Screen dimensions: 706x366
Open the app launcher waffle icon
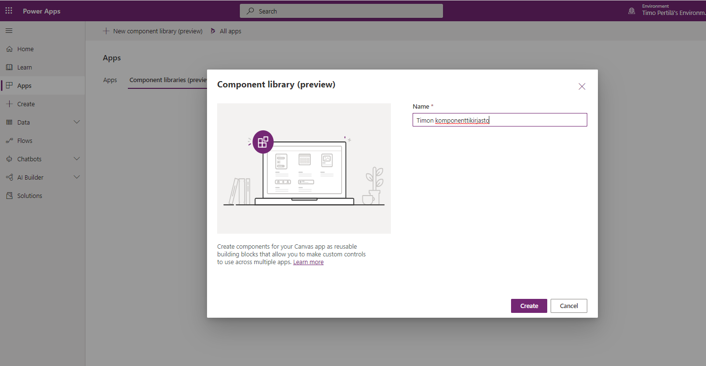tap(9, 11)
